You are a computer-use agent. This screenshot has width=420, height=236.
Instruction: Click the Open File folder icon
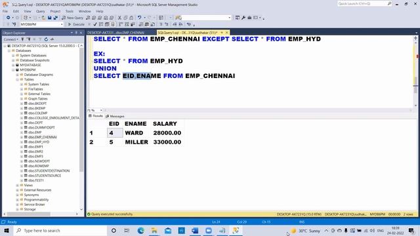click(x=43, y=18)
